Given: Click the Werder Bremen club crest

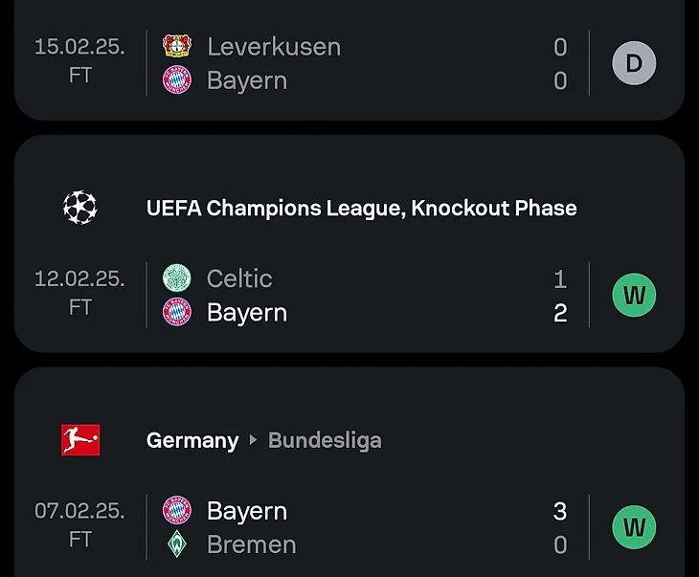Looking at the screenshot, I should [x=177, y=544].
